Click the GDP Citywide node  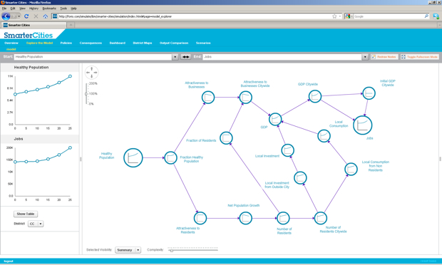pos(315,96)
